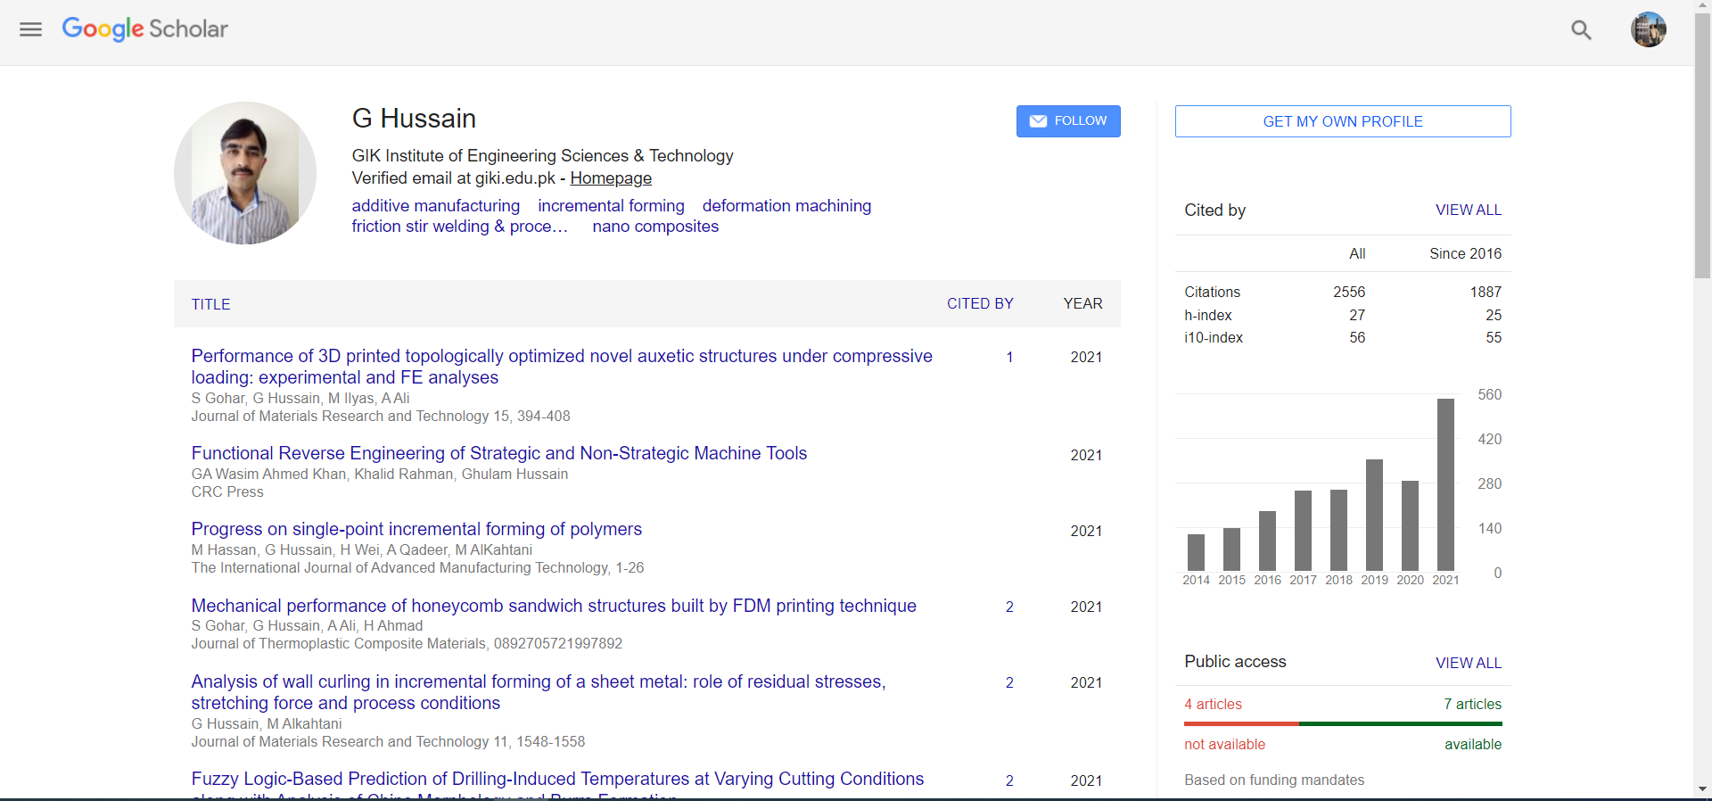This screenshot has height=801, width=1712.
Task: Click G Hussain's profile photo
Action: [x=245, y=173]
